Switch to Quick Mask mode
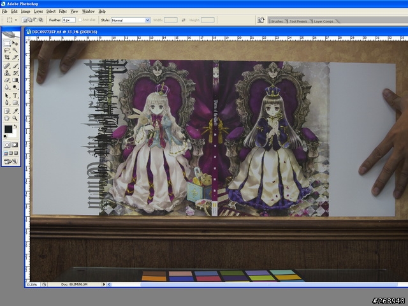 click(15, 145)
